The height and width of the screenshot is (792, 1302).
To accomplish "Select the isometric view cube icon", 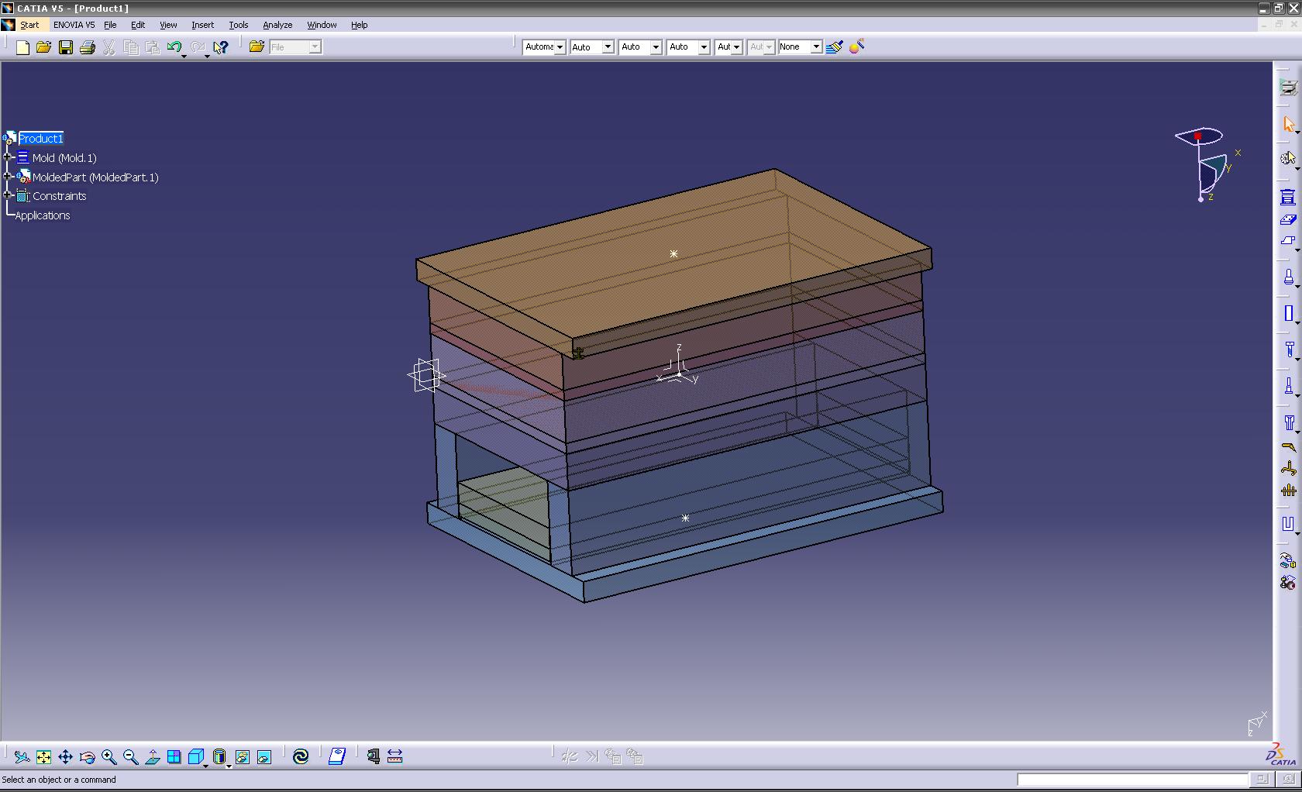I will click(x=195, y=756).
